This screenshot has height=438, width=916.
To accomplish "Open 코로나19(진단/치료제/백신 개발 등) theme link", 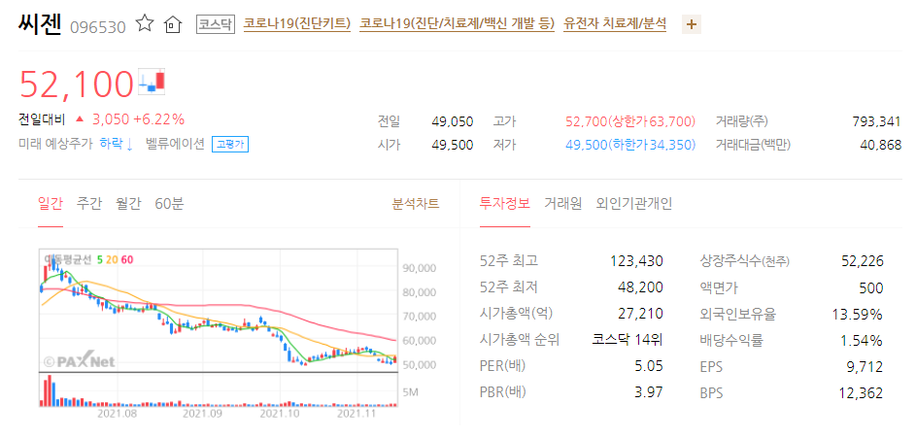I will pyautogui.click(x=457, y=24).
